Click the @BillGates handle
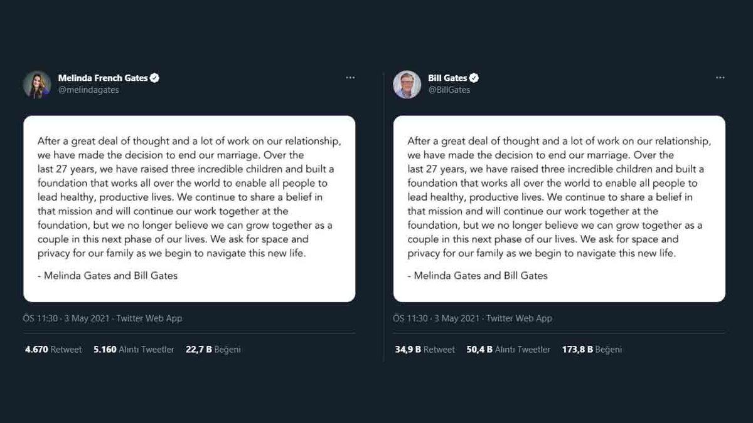The image size is (753, 423). click(449, 90)
